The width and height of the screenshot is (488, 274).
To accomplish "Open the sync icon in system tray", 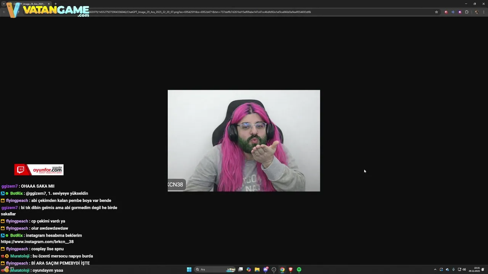I will click(x=441, y=269).
